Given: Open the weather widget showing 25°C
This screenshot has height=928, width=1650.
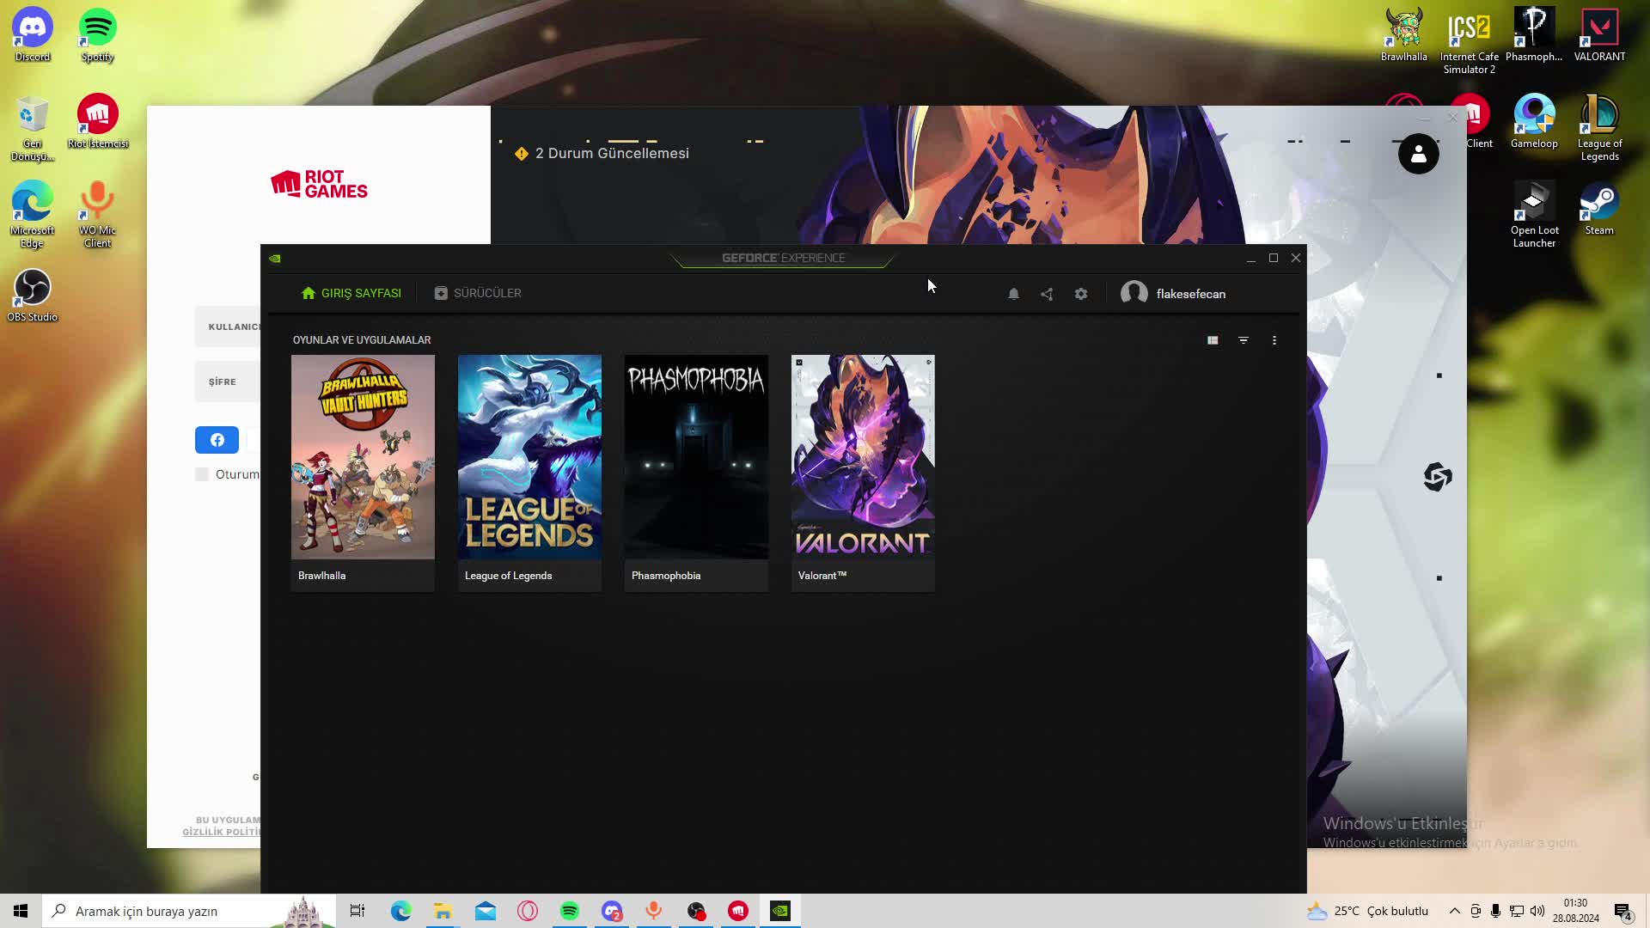Looking at the screenshot, I should click(1367, 911).
